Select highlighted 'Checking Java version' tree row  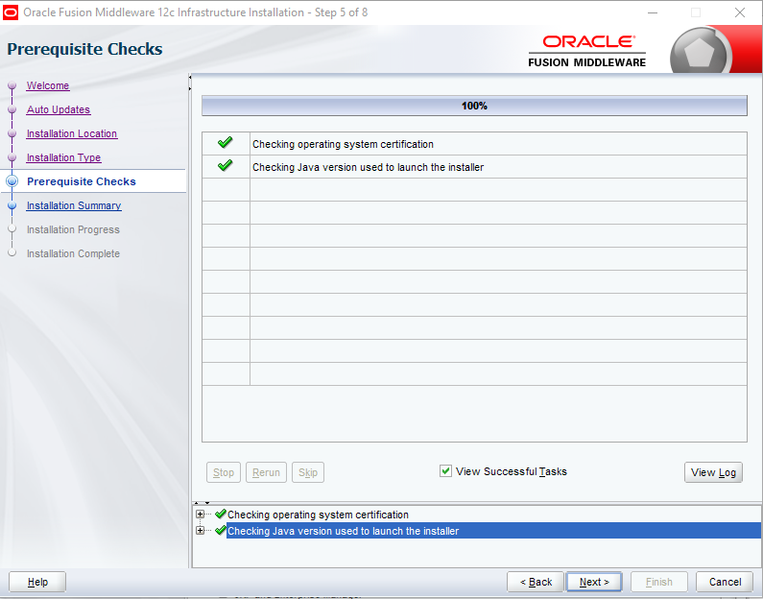point(493,531)
